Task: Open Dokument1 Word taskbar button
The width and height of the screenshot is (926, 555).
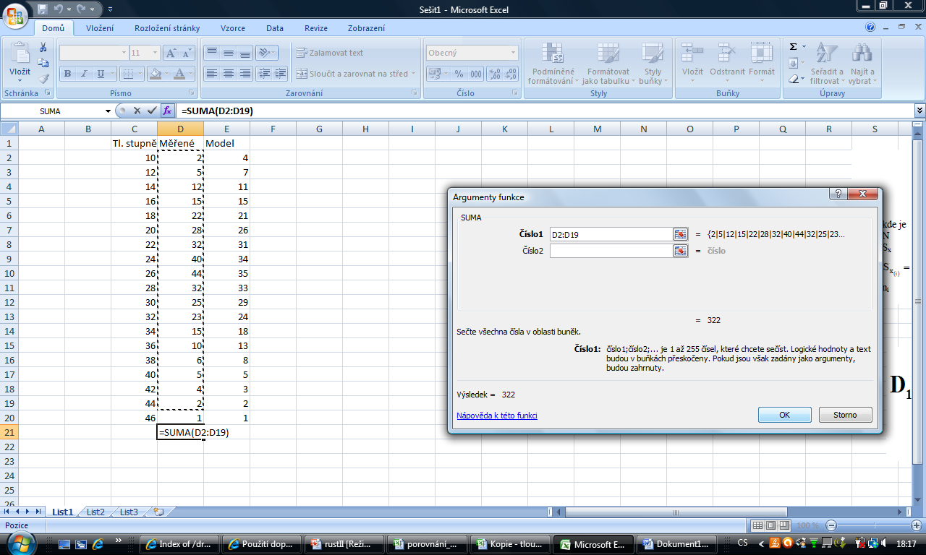Action: (x=677, y=544)
